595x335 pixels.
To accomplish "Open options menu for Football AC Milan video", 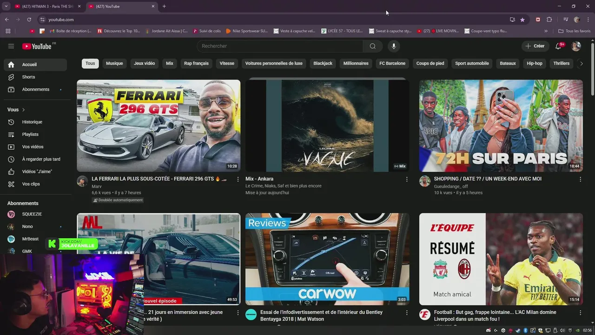I will click(x=580, y=313).
